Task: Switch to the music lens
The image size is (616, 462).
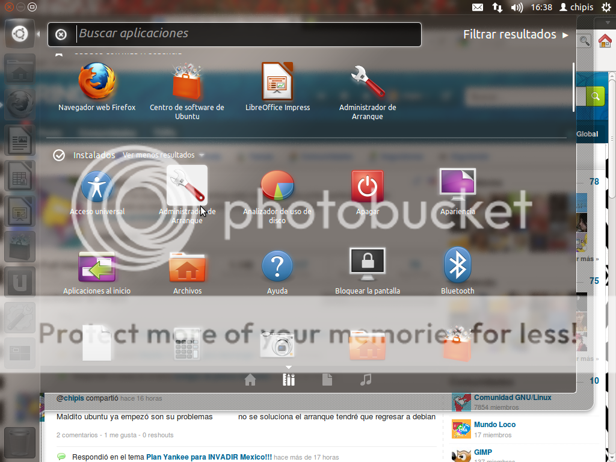Action: 366,380
